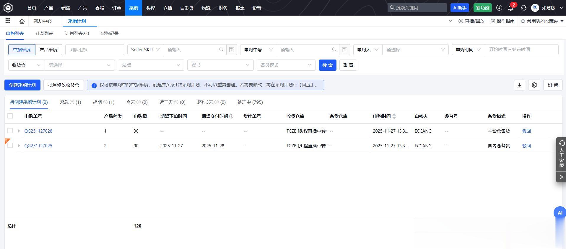Open the notification bell with badge 2
Screen dimensions: 566x249
[511, 8]
